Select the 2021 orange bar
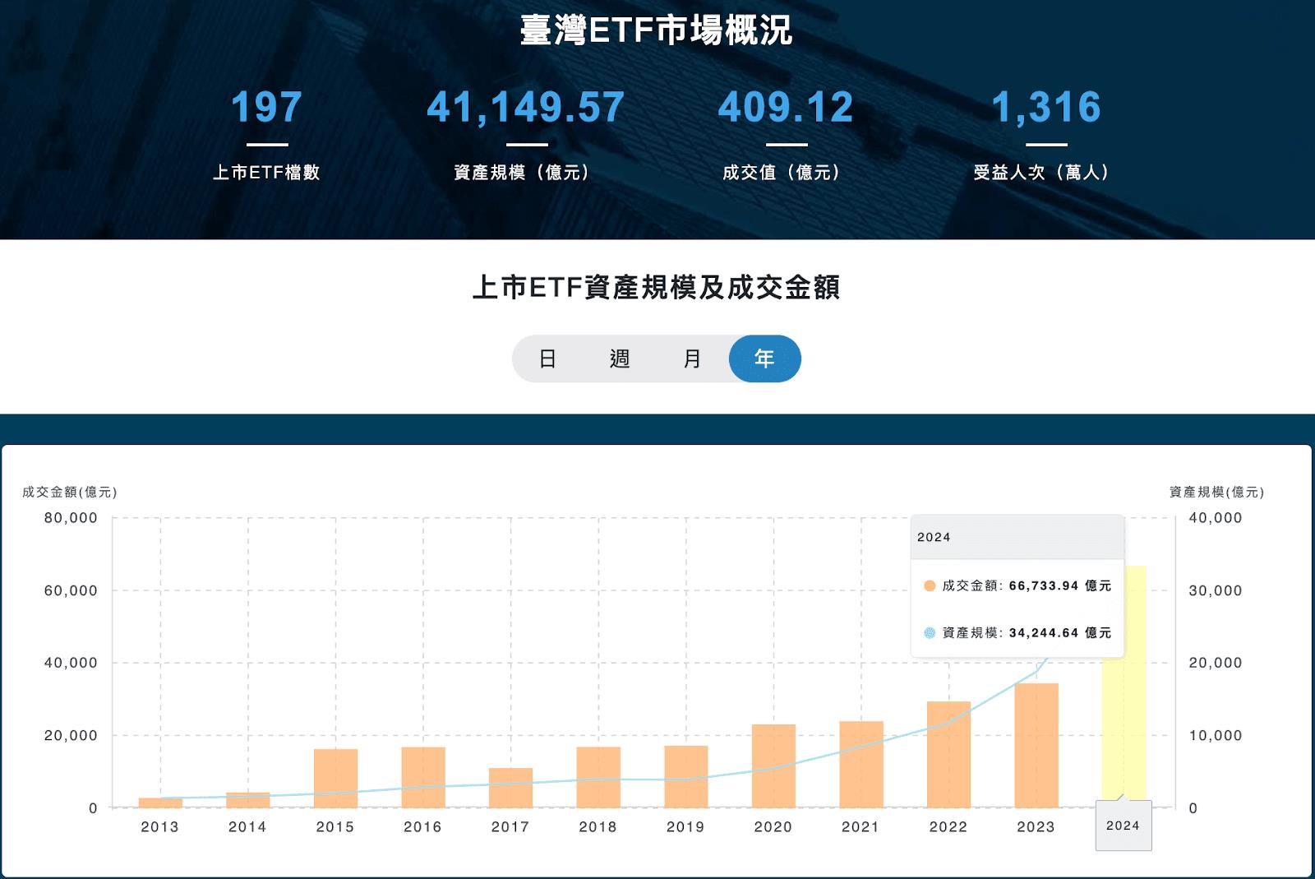Image resolution: width=1315 pixels, height=879 pixels. click(861, 764)
